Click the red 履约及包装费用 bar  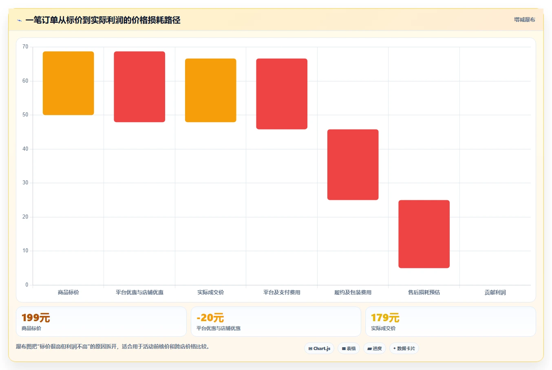[x=353, y=165]
